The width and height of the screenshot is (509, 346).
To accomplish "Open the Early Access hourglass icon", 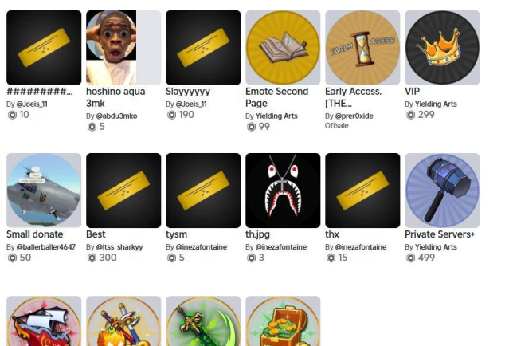I will point(362,47).
